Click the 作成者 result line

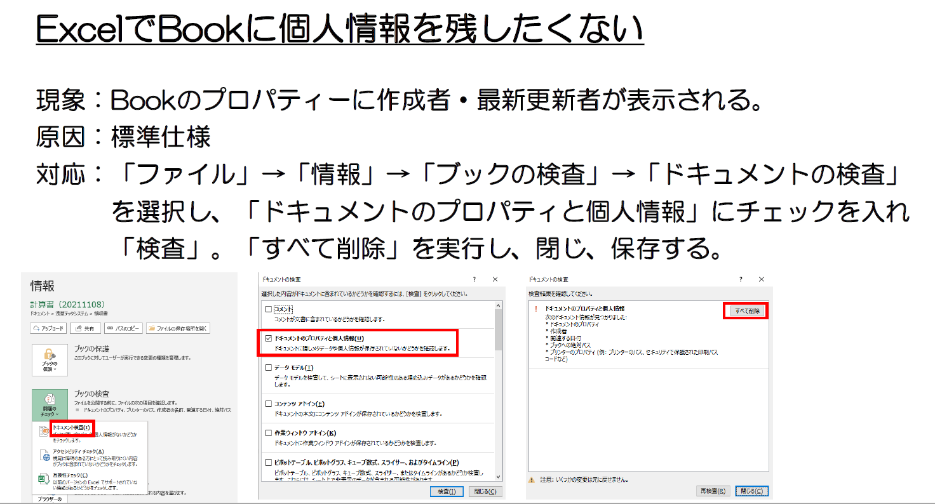coord(556,331)
